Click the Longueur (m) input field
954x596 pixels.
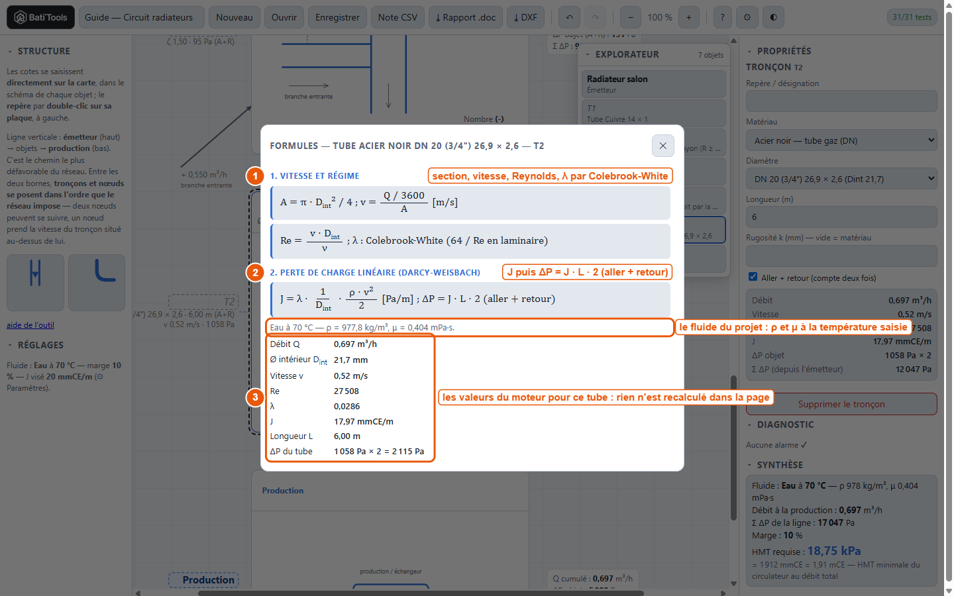(x=841, y=217)
